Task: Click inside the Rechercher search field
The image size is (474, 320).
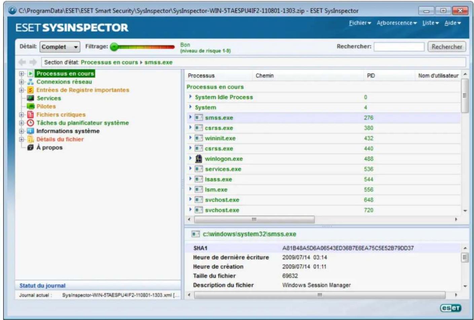Action: click(399, 47)
